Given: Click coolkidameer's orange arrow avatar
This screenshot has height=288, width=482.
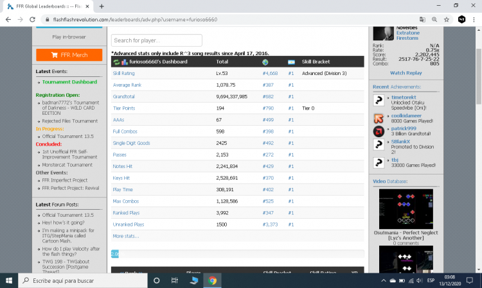Looking at the screenshot, I should pos(379,119).
